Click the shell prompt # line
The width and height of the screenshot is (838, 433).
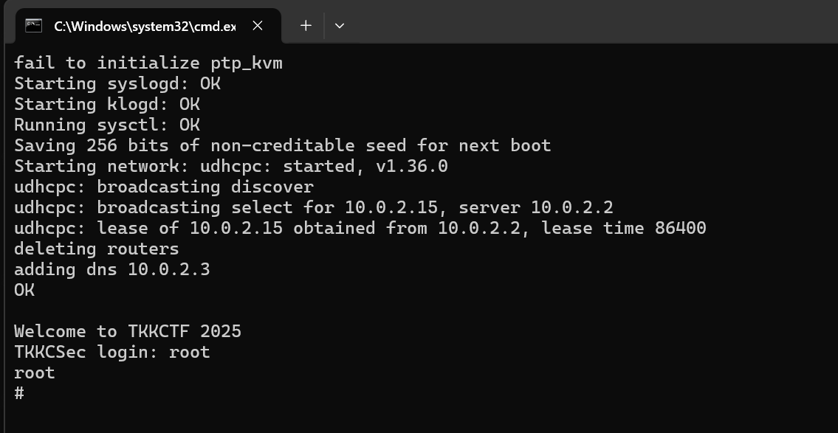click(x=19, y=393)
